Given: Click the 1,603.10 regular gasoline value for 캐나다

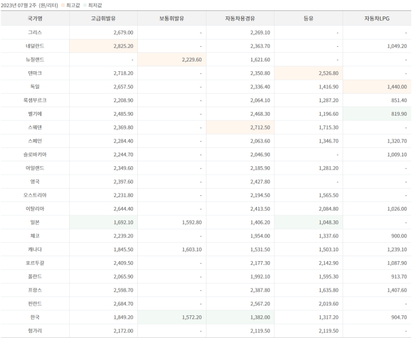Looking at the screenshot, I should pos(192,250).
